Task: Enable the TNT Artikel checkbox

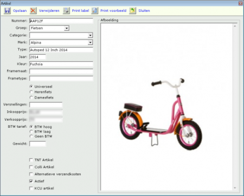Action: click(31, 160)
